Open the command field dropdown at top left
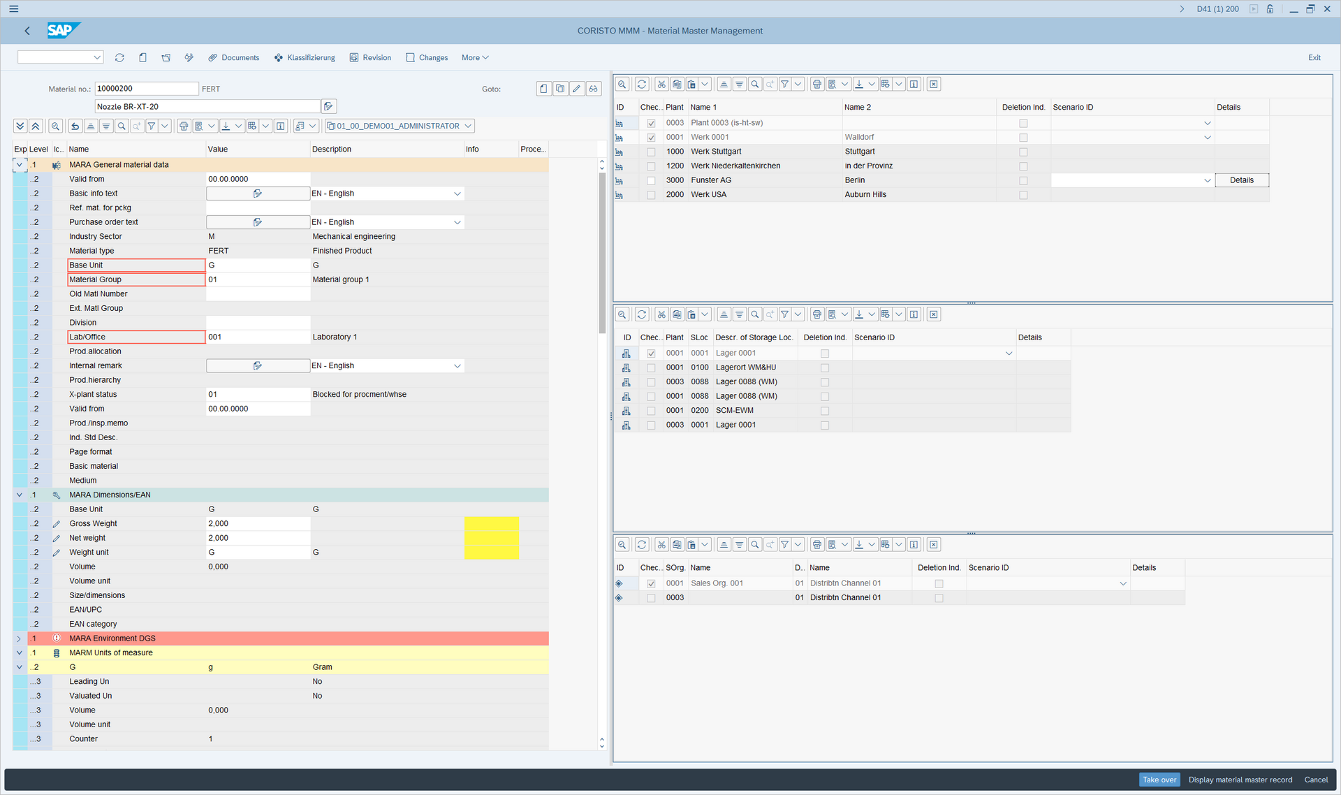The width and height of the screenshot is (1341, 795). (x=97, y=57)
